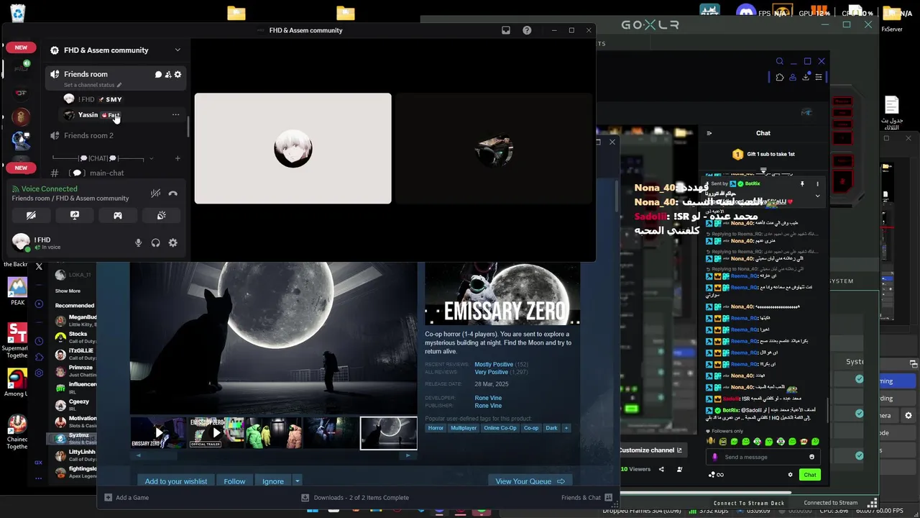This screenshot has width=920, height=518.
Task: Ignore this game on Steam
Action: [x=272, y=481]
